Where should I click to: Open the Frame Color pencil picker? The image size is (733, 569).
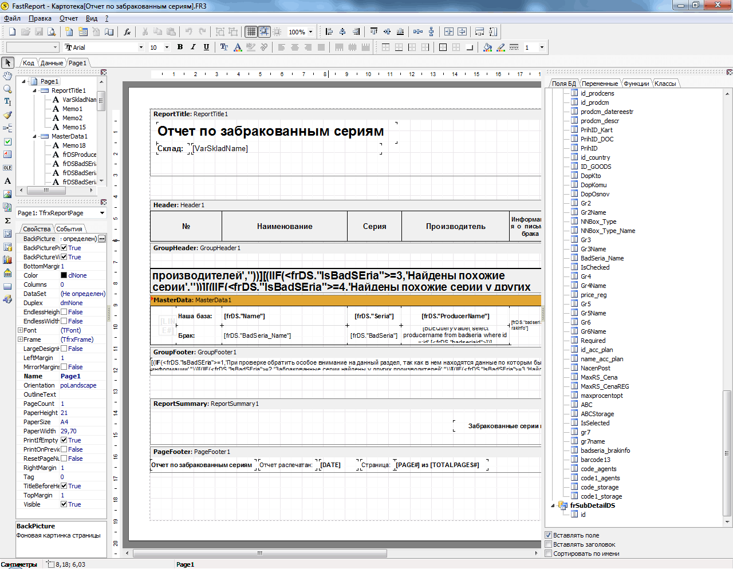(501, 47)
